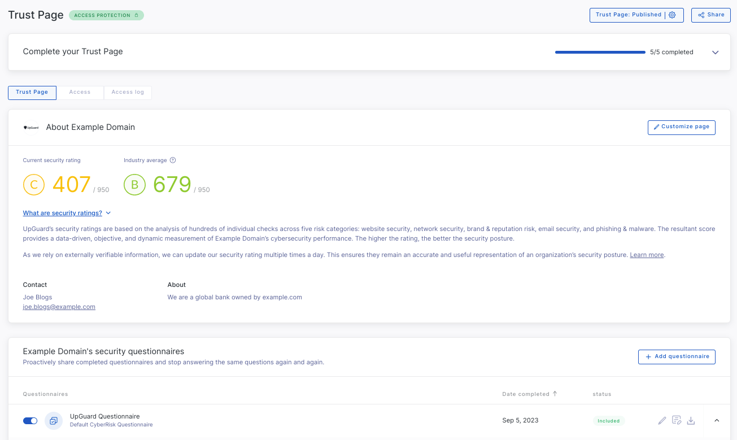The width and height of the screenshot is (737, 440).
Task: Download the UpGuard Questionnaire
Action: click(x=691, y=421)
